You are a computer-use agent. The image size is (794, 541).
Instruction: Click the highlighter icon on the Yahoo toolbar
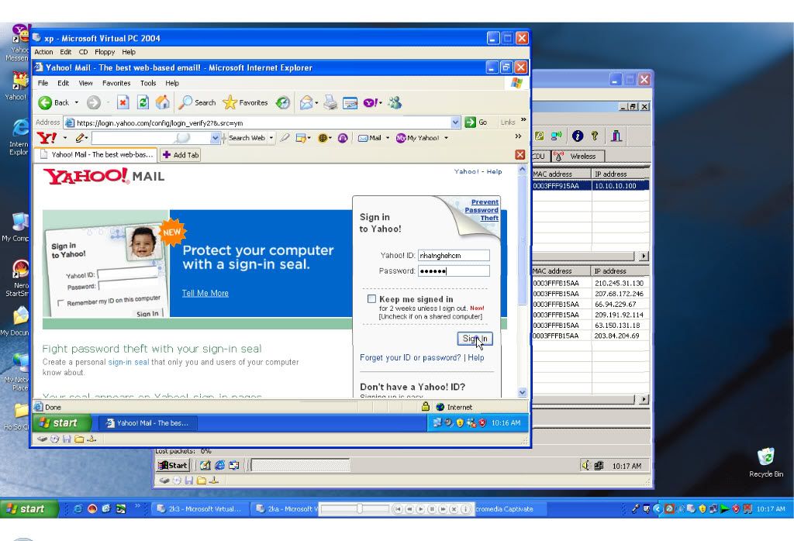(285, 138)
